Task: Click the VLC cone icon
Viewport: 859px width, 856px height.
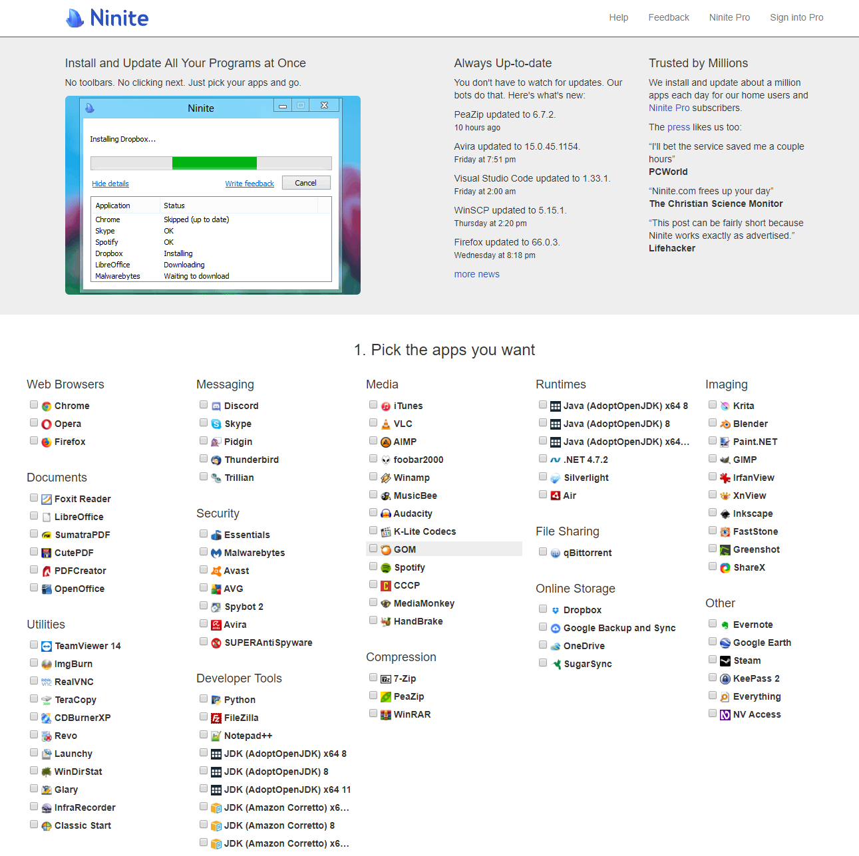Action: pos(386,424)
